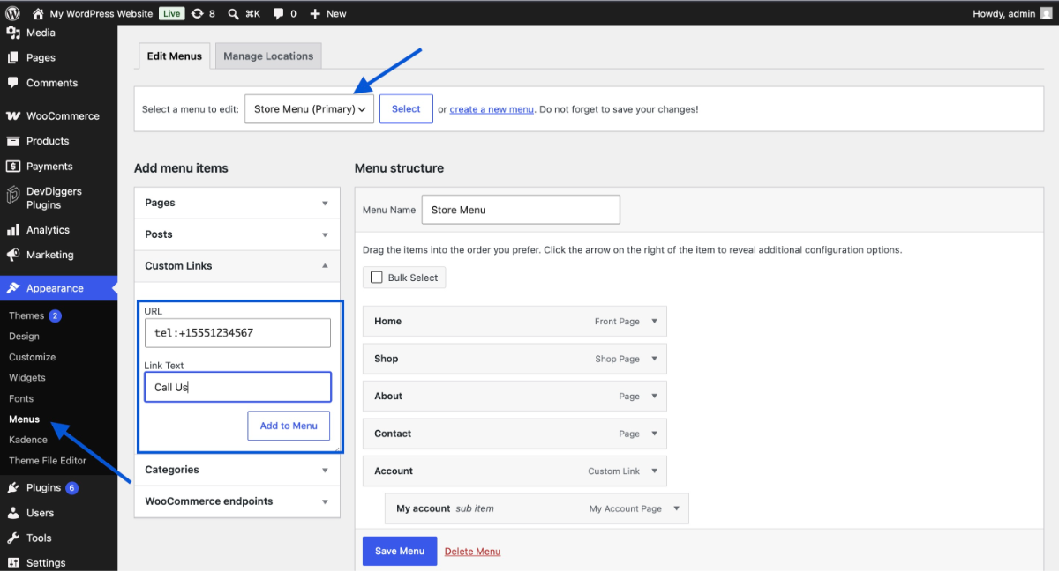
Task: Open the Fonts submenu item
Action: pyautogui.click(x=21, y=398)
